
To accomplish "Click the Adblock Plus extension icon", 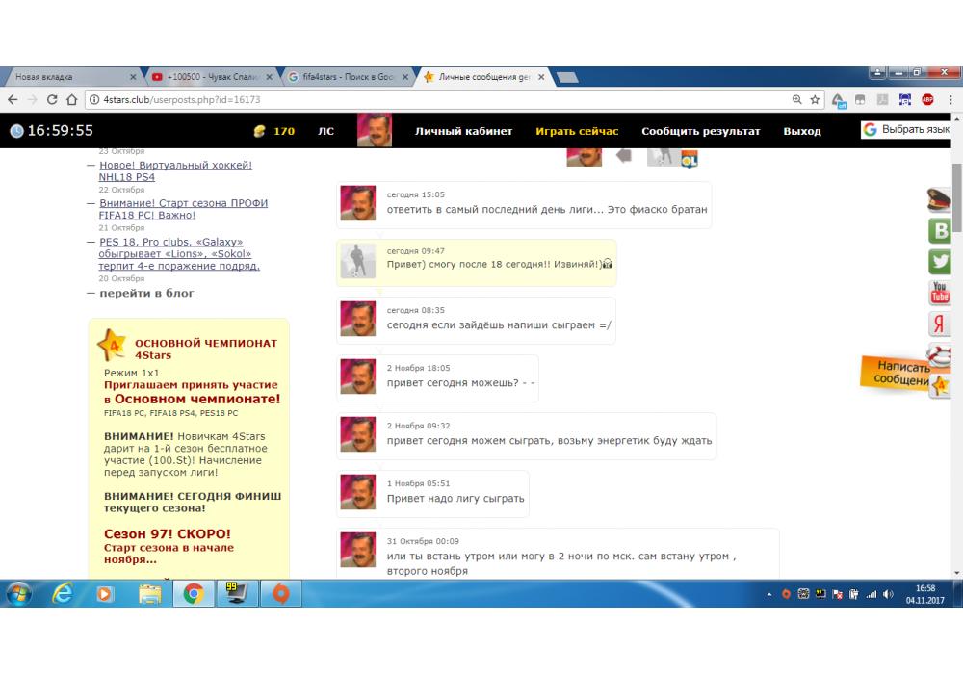I will pos(927,99).
